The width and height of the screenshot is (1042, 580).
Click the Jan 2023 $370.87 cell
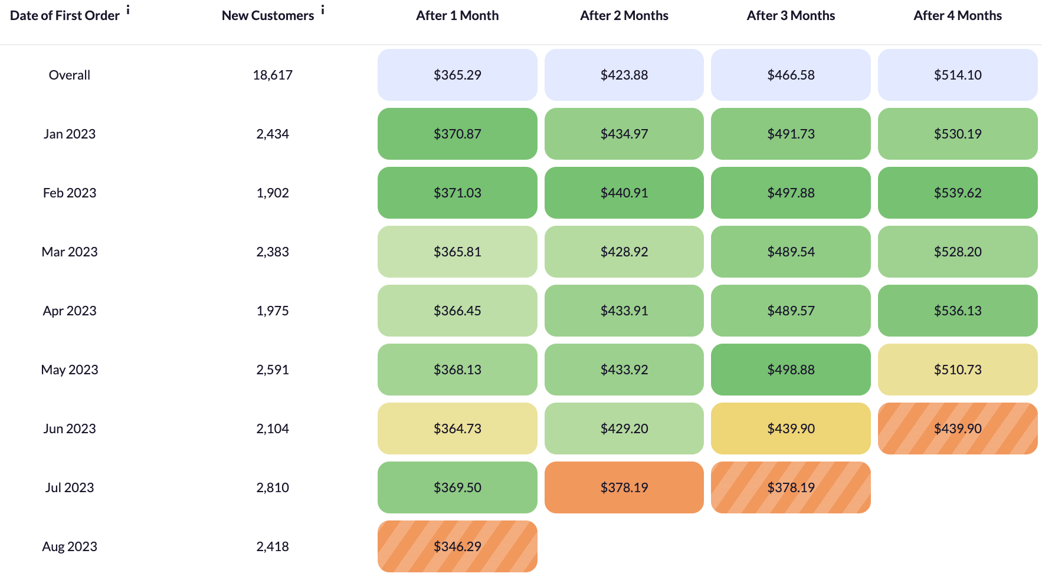point(457,134)
